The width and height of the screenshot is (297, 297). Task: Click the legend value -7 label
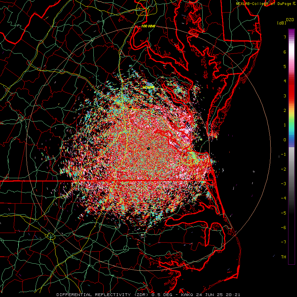[x=283, y=242]
